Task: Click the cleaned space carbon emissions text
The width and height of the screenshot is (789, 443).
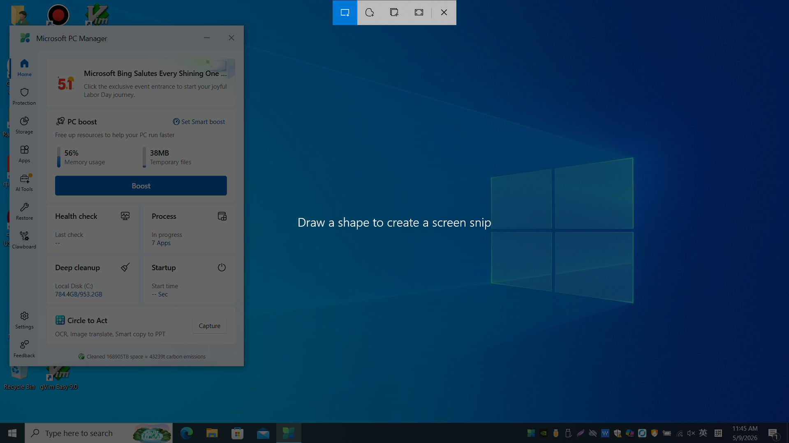Action: [146, 356]
